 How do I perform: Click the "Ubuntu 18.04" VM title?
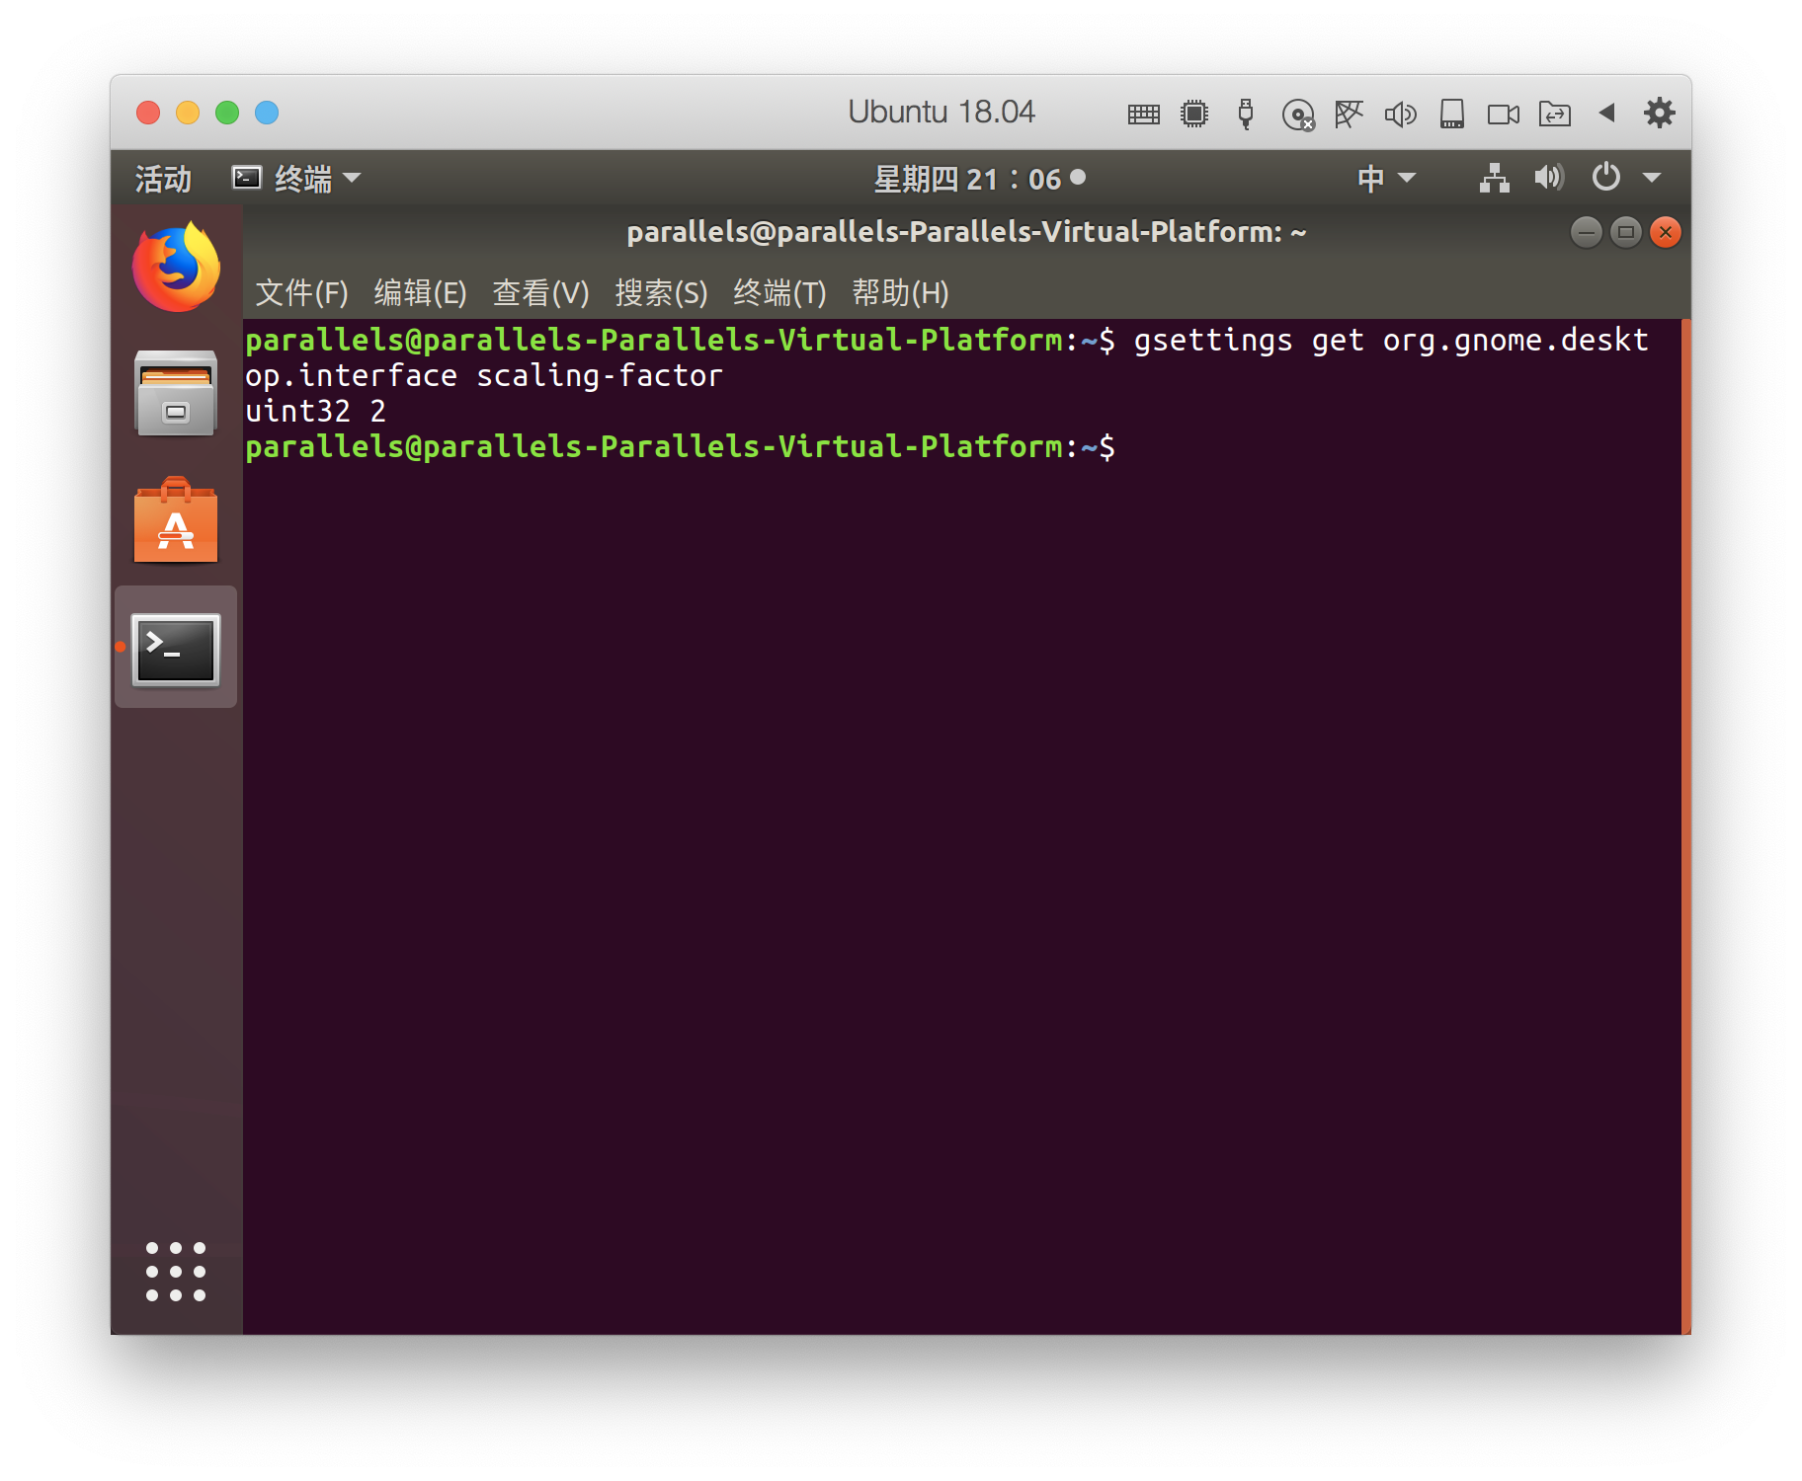pyautogui.click(x=942, y=112)
